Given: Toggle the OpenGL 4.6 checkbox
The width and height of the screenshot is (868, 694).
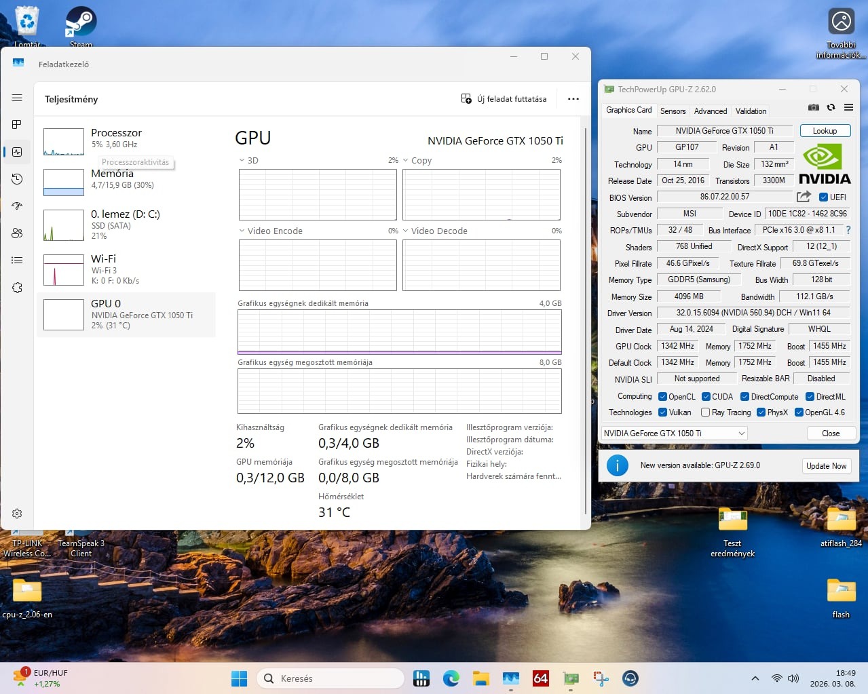Looking at the screenshot, I should click(x=799, y=412).
